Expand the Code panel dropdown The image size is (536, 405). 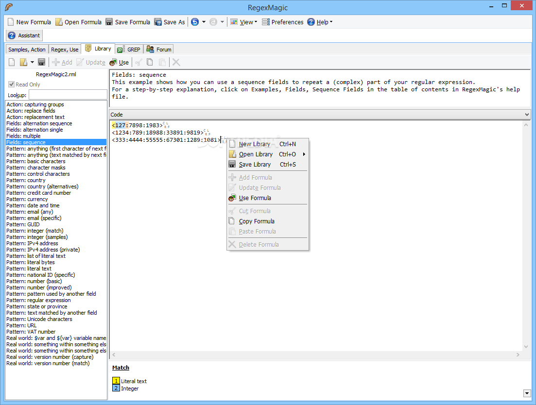527,115
